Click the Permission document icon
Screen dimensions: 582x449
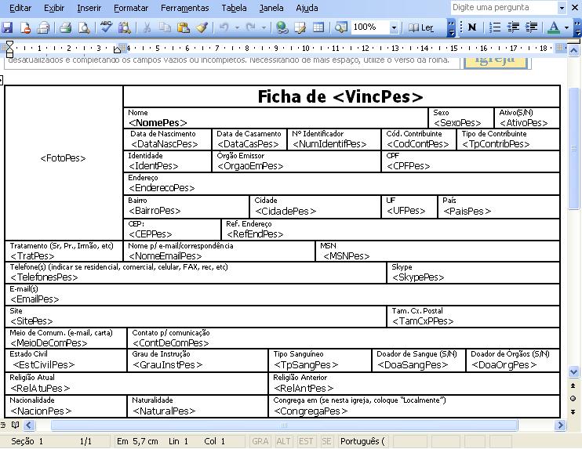pyautogui.click(x=25, y=27)
